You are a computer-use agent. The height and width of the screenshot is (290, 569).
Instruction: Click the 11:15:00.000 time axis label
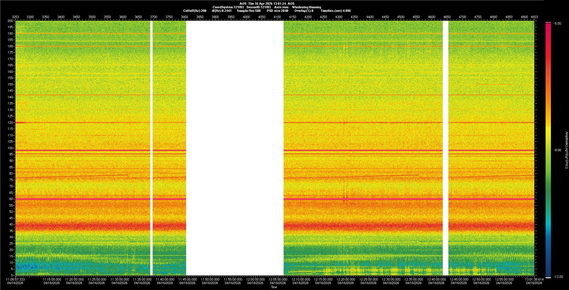52,279
